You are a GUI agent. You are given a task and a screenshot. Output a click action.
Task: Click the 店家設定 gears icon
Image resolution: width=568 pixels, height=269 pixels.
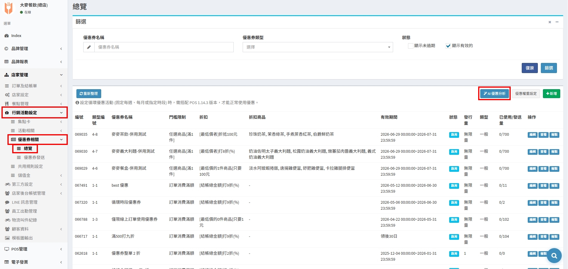[7, 95]
